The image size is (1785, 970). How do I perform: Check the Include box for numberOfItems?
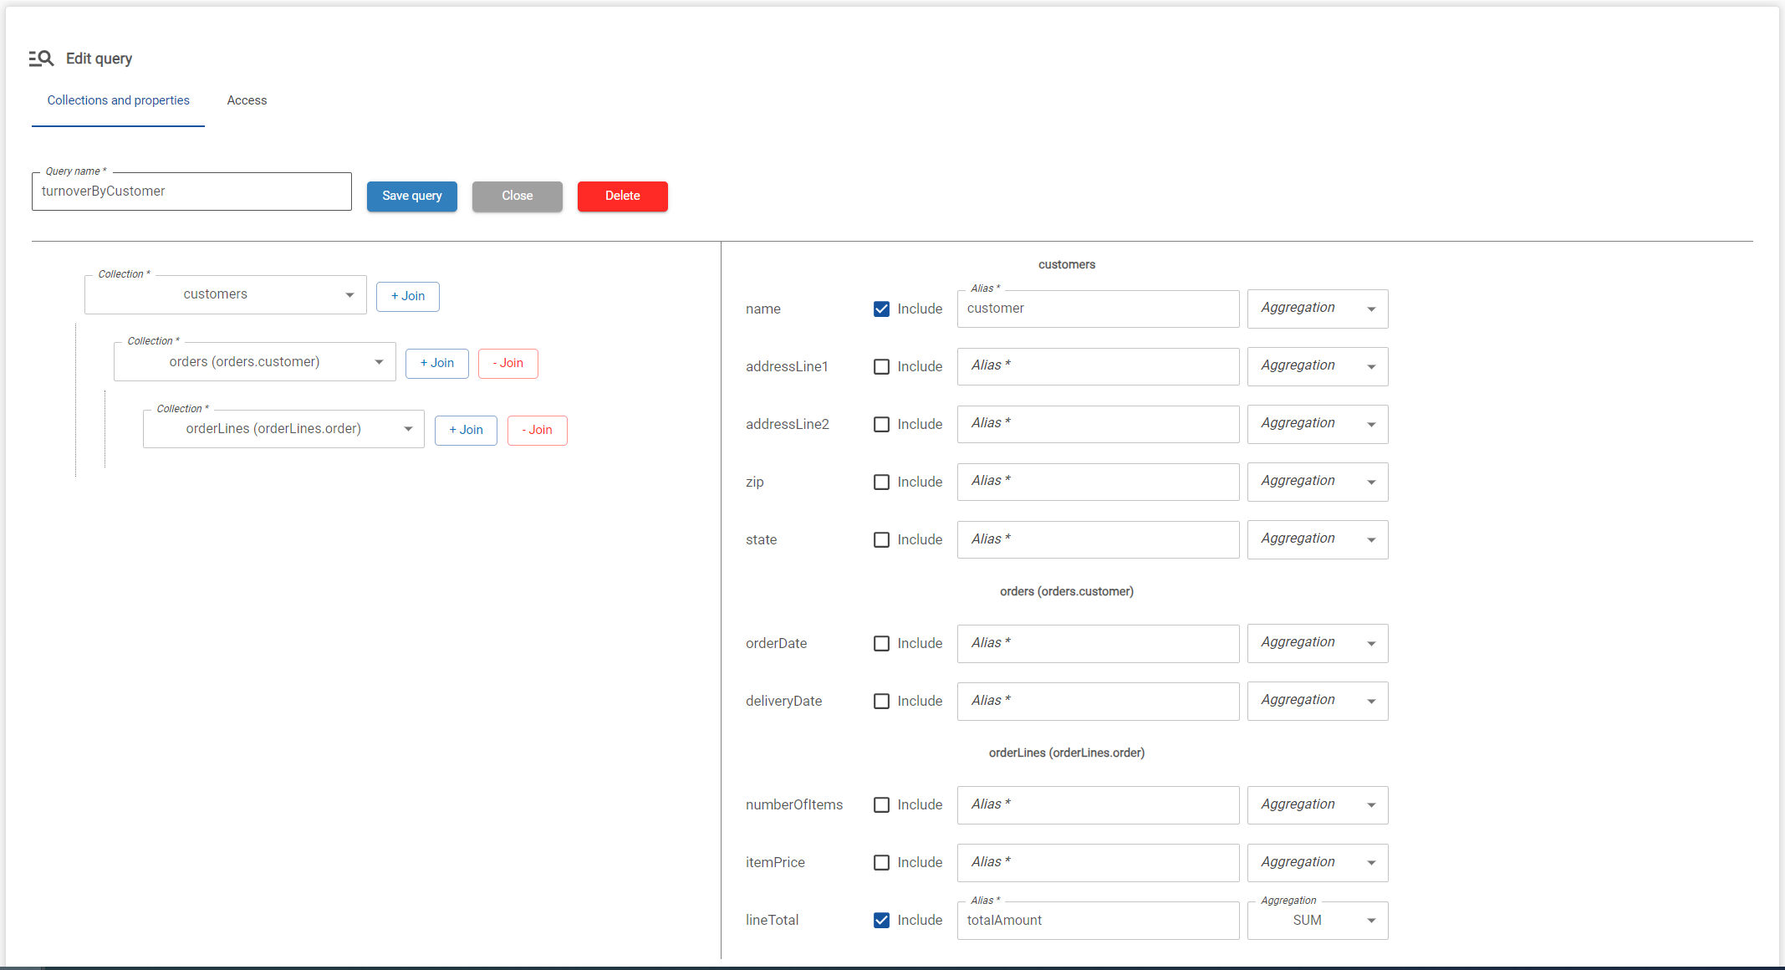881,804
